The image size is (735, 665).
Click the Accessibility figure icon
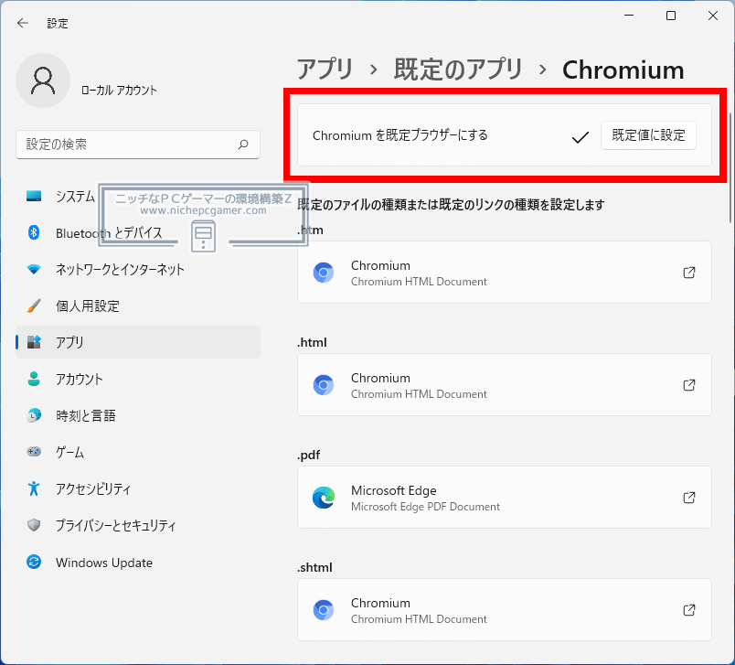34,488
